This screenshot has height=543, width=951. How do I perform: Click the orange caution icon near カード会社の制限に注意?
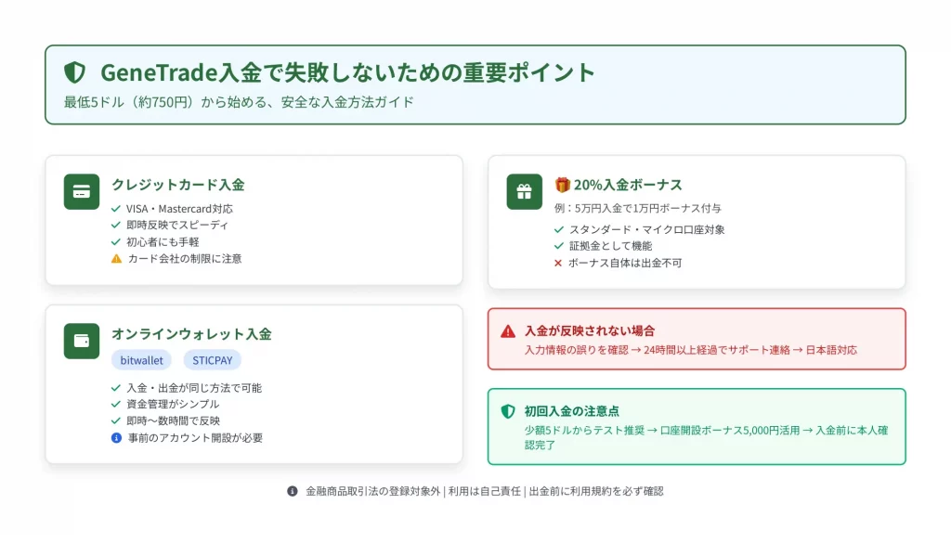[x=116, y=259]
